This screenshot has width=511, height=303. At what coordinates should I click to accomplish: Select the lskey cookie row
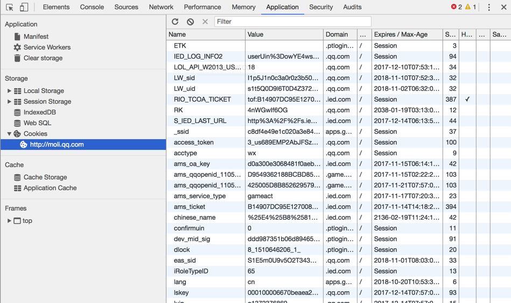coord(339,293)
